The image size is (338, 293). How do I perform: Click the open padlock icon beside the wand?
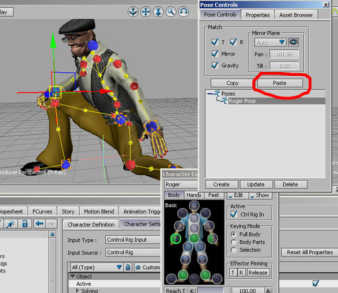pyautogui.click(x=25, y=224)
